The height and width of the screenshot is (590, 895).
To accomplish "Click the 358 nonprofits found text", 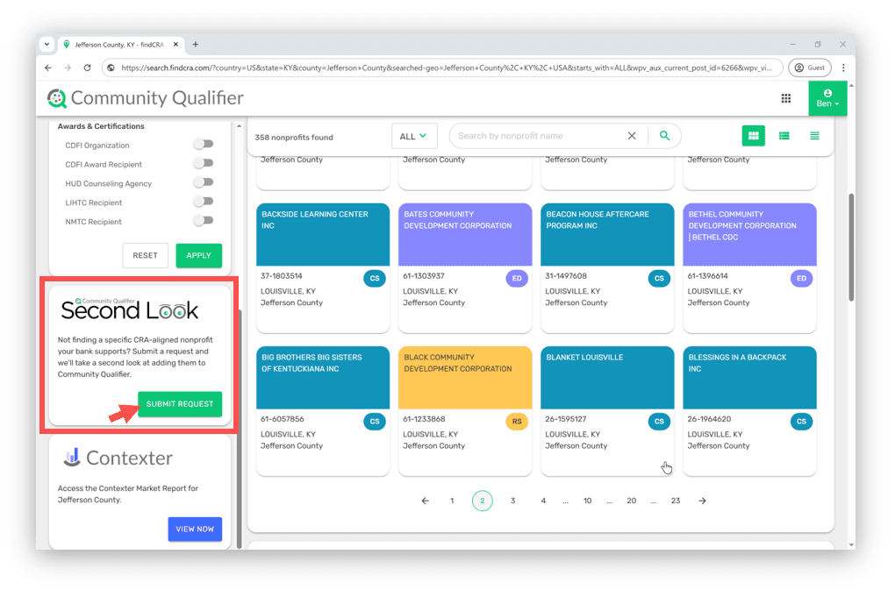I will pyautogui.click(x=294, y=138).
